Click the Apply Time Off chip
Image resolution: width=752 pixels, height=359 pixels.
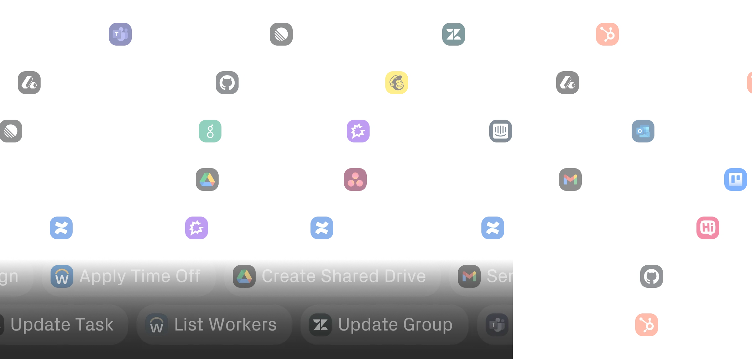(129, 276)
